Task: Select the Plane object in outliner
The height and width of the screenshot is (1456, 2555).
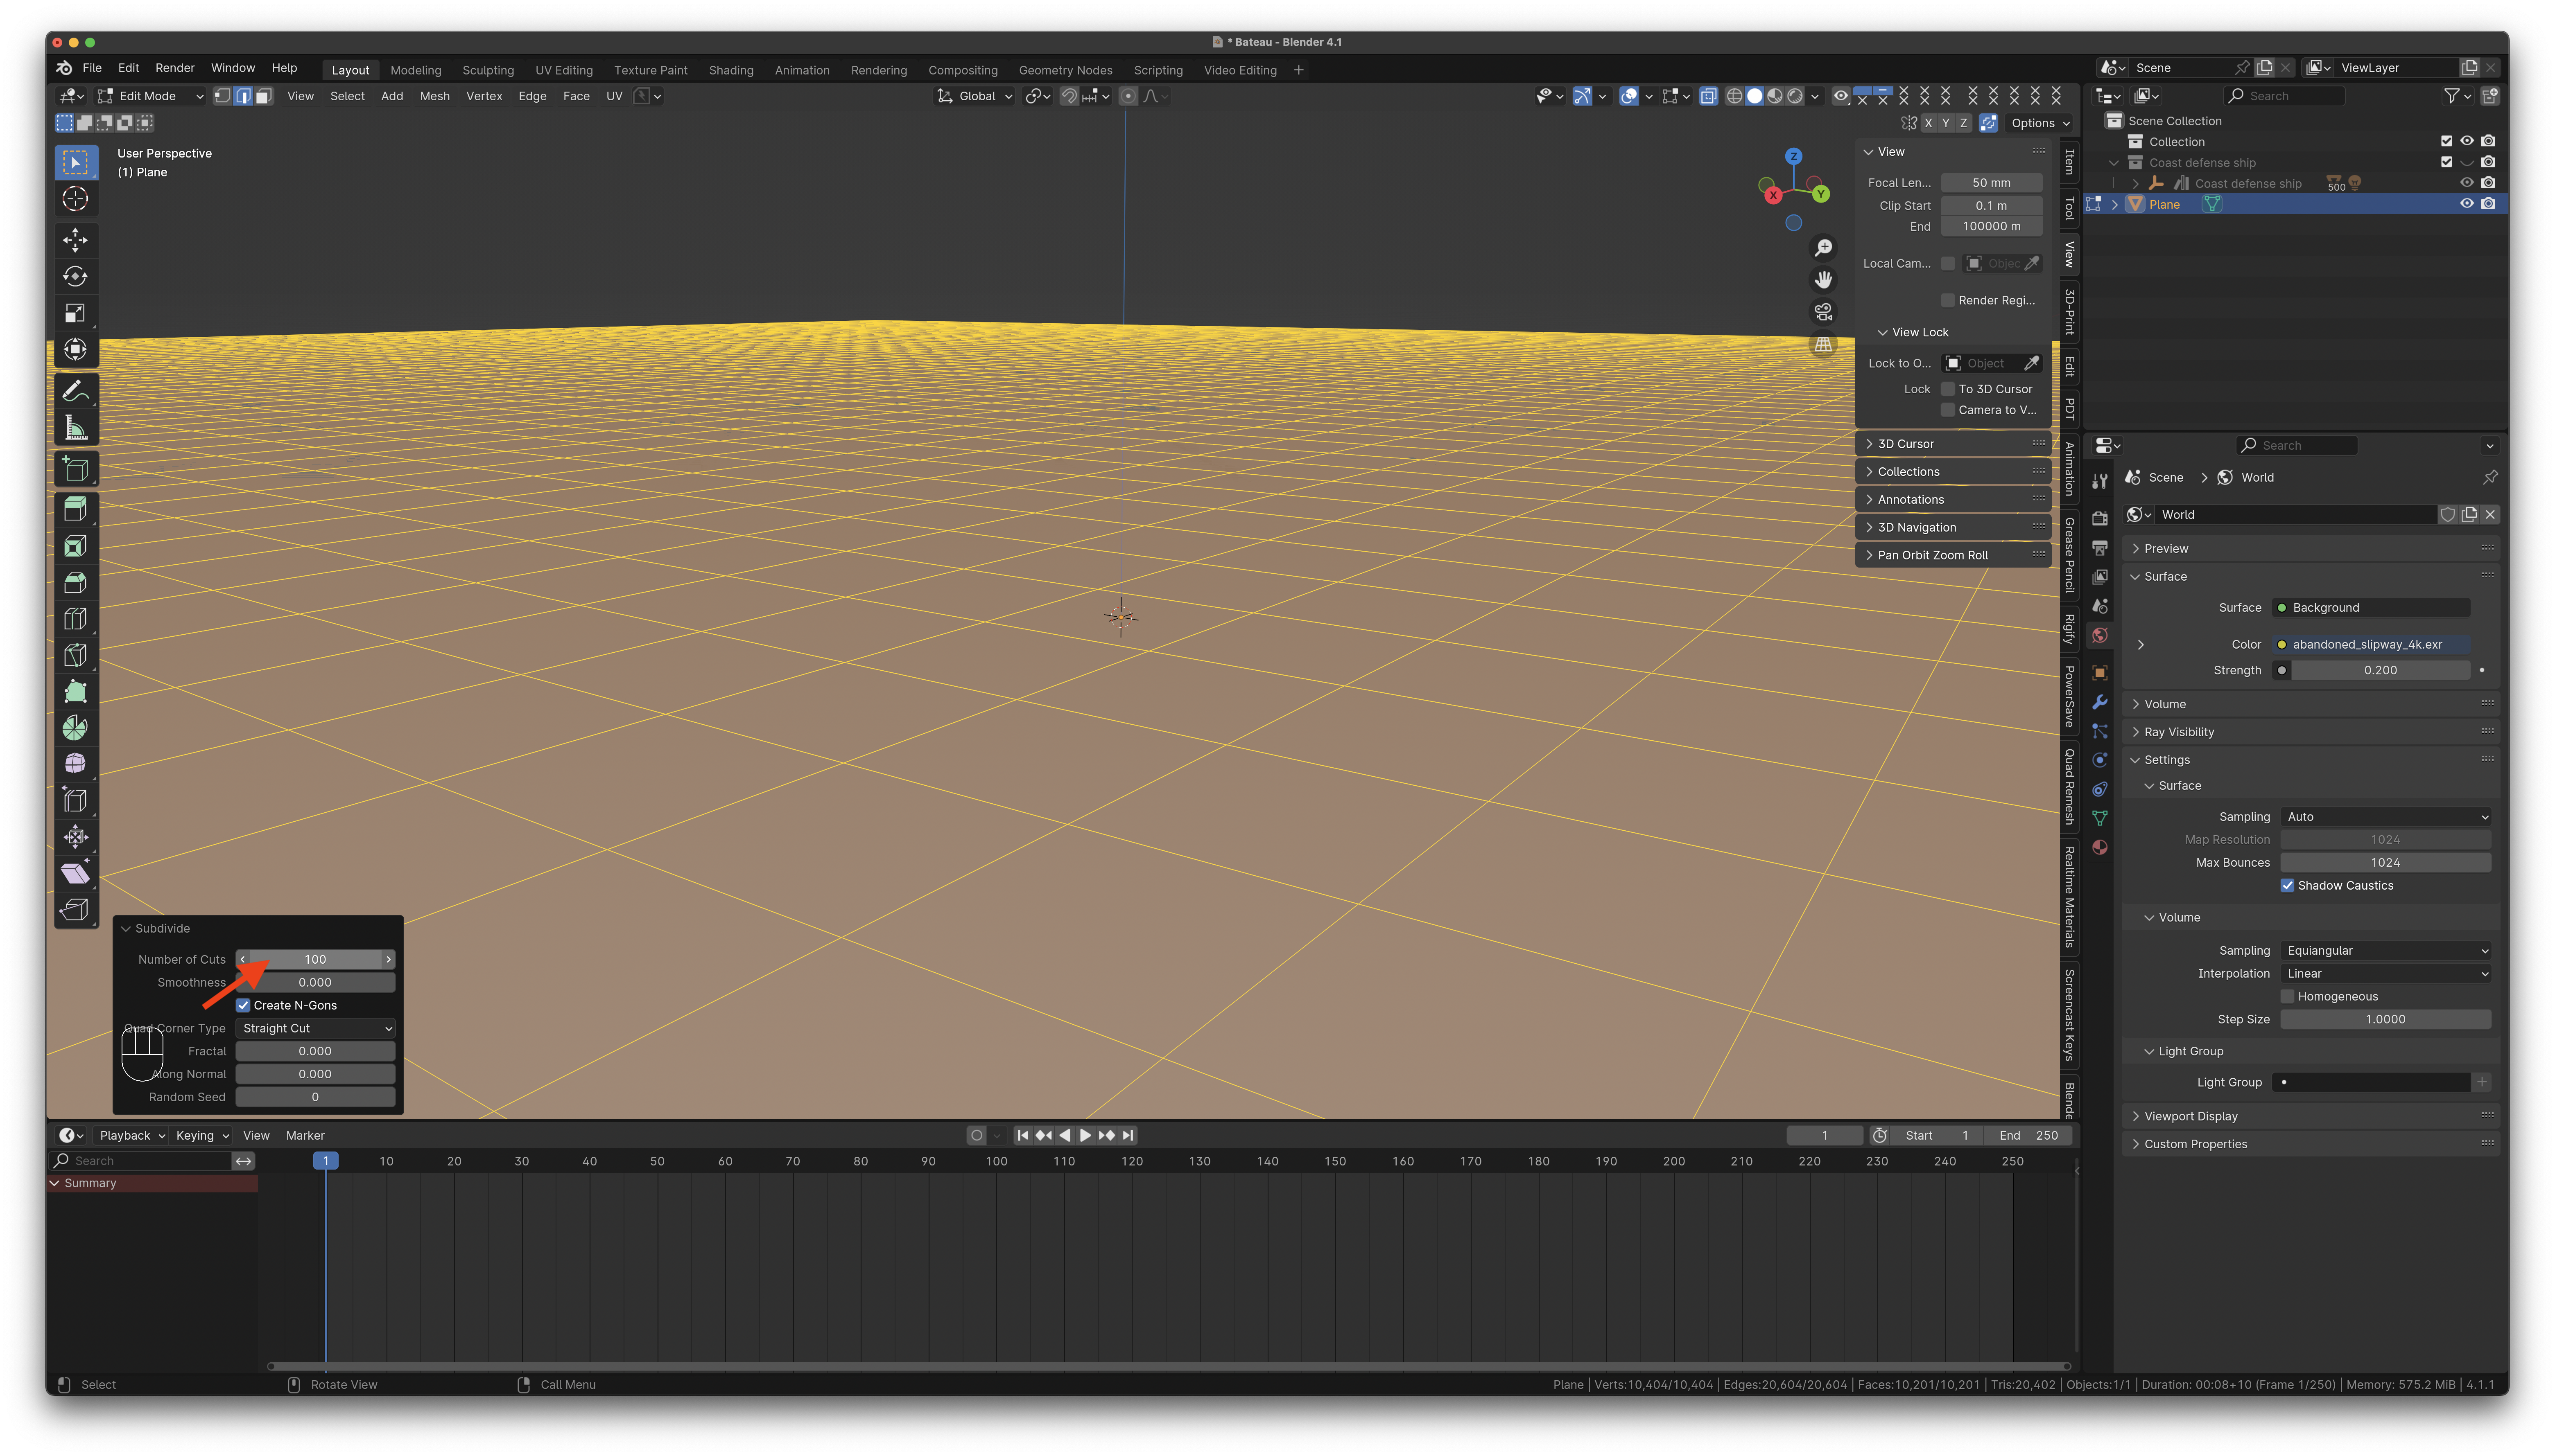Action: (x=2164, y=204)
